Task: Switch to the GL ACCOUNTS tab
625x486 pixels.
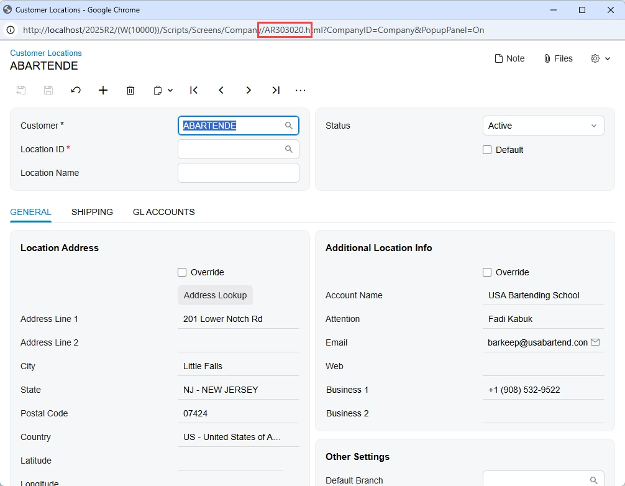Action: coord(164,212)
